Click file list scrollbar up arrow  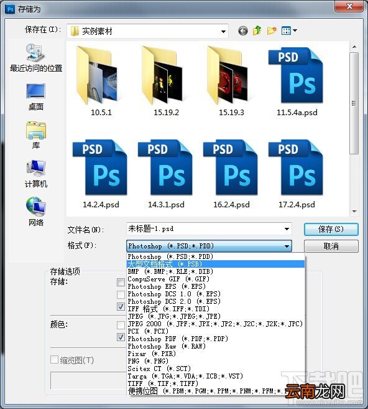(x=354, y=47)
